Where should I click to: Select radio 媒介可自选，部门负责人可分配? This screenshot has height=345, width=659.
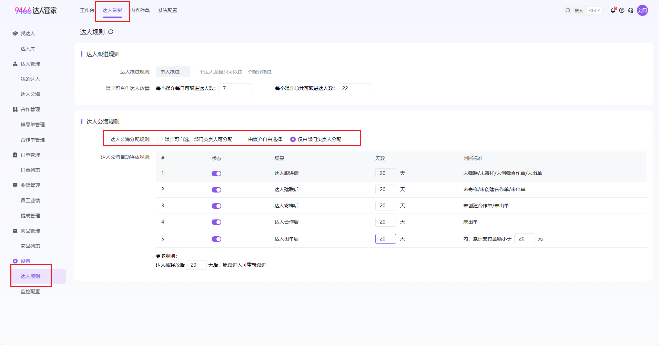[x=160, y=139]
